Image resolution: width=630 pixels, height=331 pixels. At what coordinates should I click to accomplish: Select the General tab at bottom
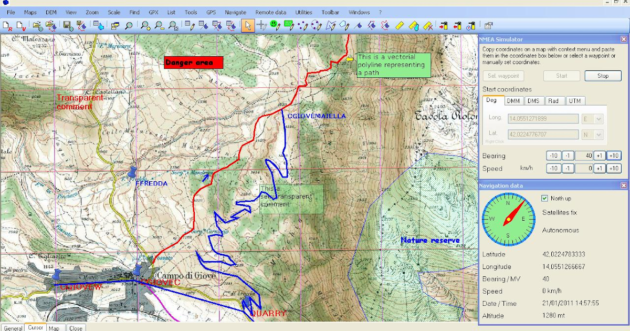pos(13,328)
